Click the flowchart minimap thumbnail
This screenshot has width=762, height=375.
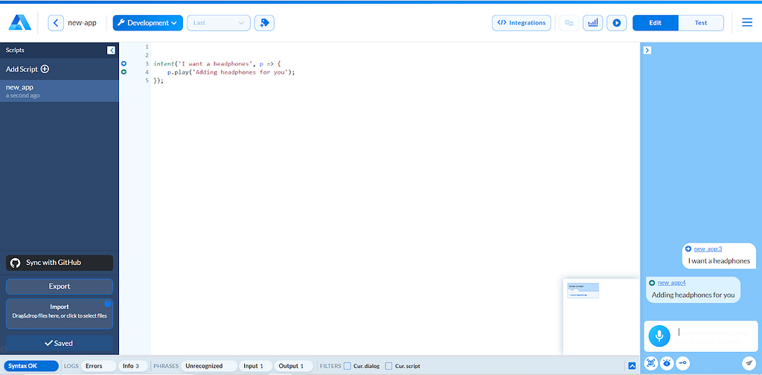tap(583, 290)
